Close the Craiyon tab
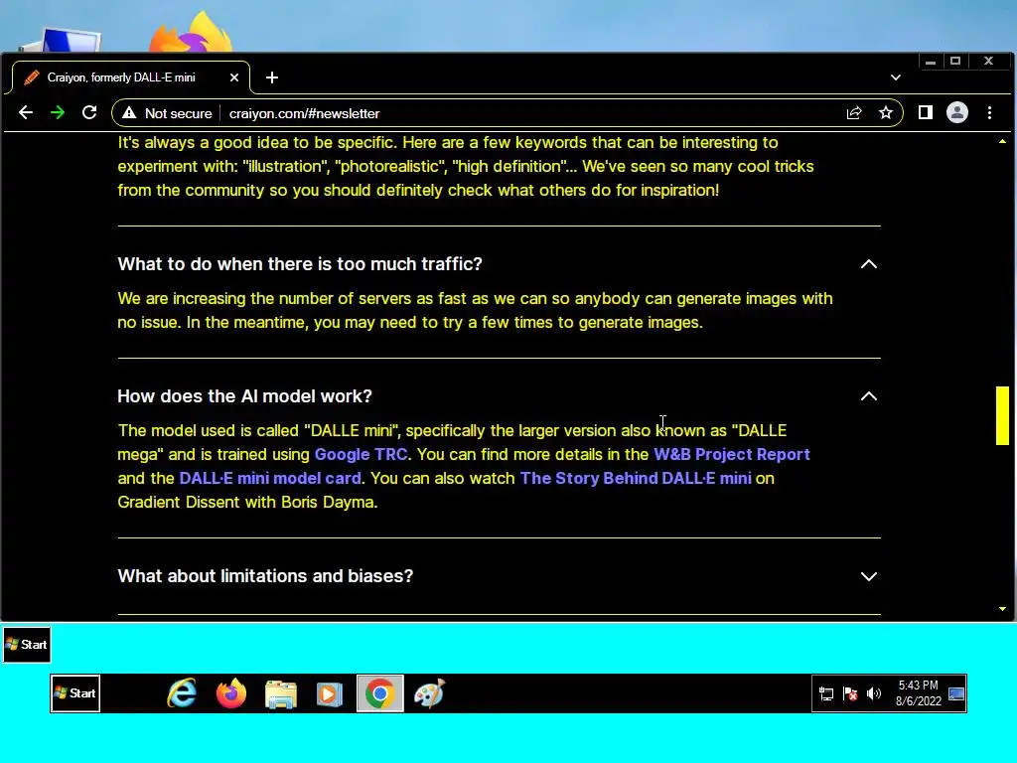This screenshot has height=763, width=1017. [x=234, y=77]
